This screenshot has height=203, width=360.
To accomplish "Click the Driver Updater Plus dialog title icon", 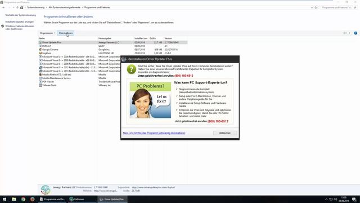I will tap(124, 59).
